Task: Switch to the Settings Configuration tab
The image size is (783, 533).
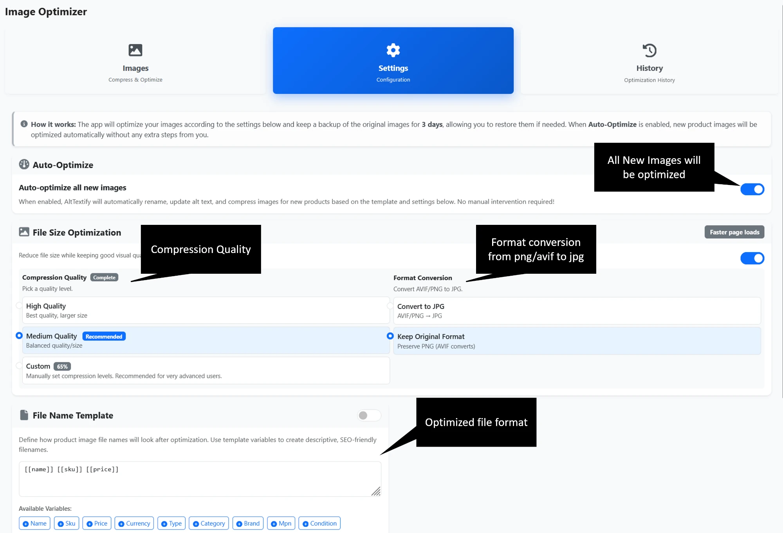Action: pyautogui.click(x=393, y=61)
